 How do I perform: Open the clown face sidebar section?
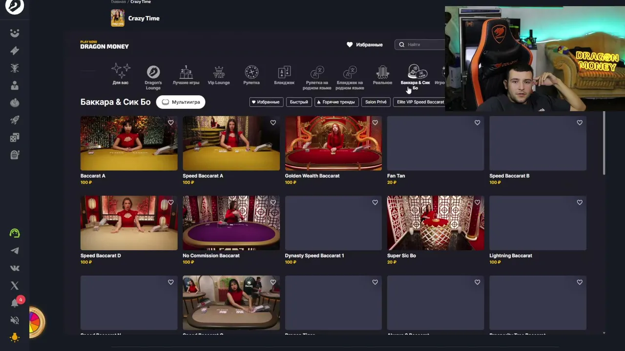pyautogui.click(x=15, y=33)
